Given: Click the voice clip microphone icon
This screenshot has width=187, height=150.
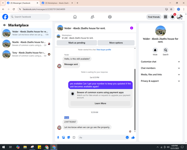Looking at the screenshot, I should pos(58,138).
